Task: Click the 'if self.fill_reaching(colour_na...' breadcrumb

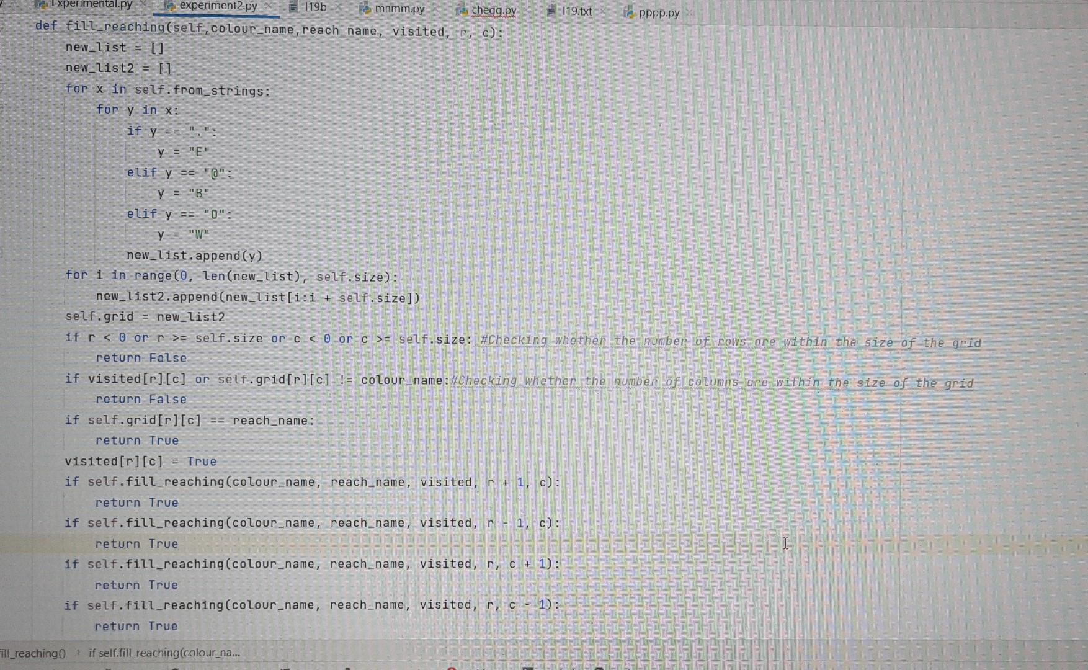Action: [x=164, y=653]
